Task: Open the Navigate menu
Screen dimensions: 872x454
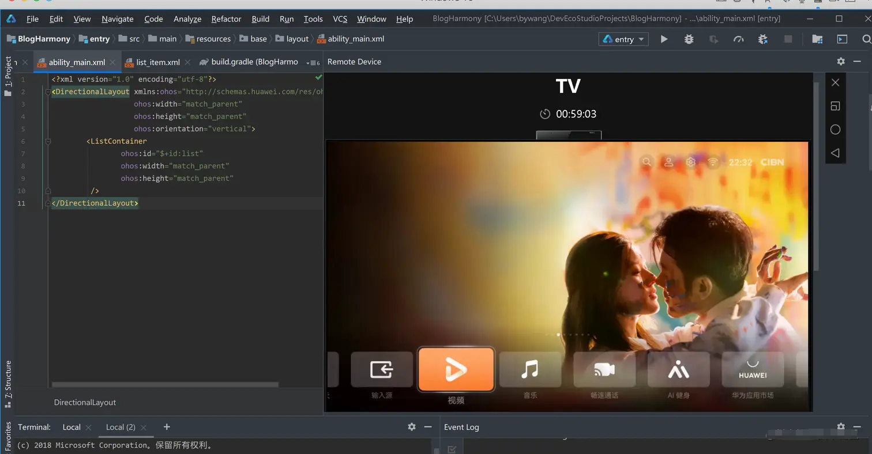Action: pos(117,19)
